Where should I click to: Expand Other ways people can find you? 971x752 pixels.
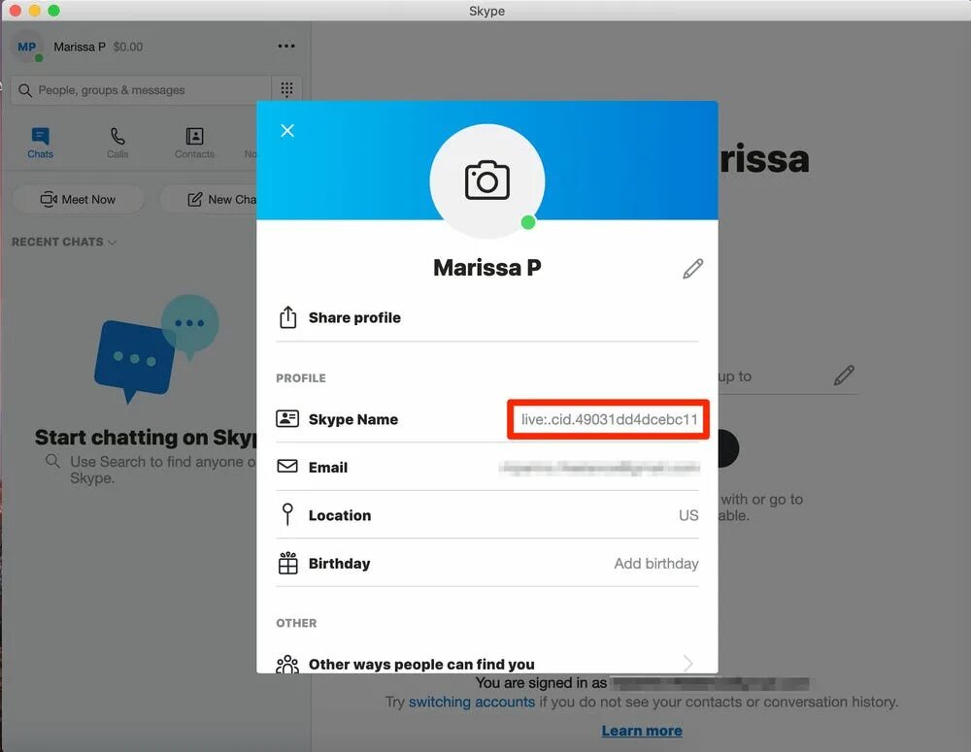tap(487, 664)
